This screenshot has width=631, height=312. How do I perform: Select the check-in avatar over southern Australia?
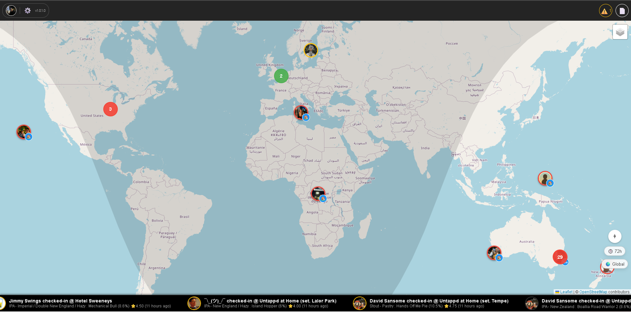coord(493,253)
